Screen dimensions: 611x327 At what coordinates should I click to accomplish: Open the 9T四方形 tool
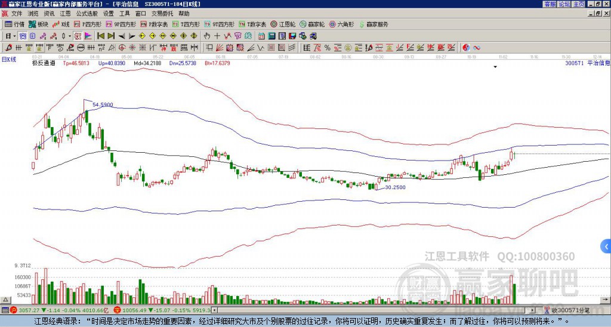(x=219, y=24)
